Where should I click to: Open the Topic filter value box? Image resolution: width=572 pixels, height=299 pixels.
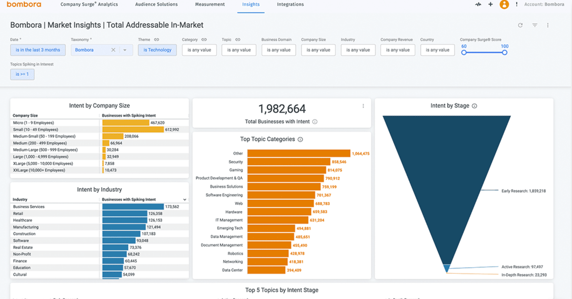tap(239, 50)
